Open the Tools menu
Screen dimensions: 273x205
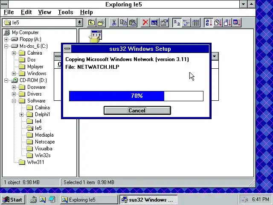click(65, 12)
